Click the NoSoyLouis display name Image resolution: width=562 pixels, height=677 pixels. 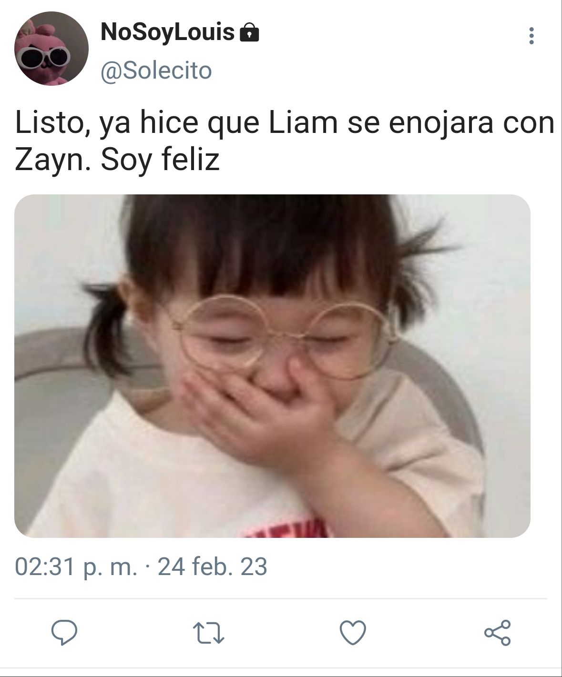pyautogui.click(x=167, y=32)
